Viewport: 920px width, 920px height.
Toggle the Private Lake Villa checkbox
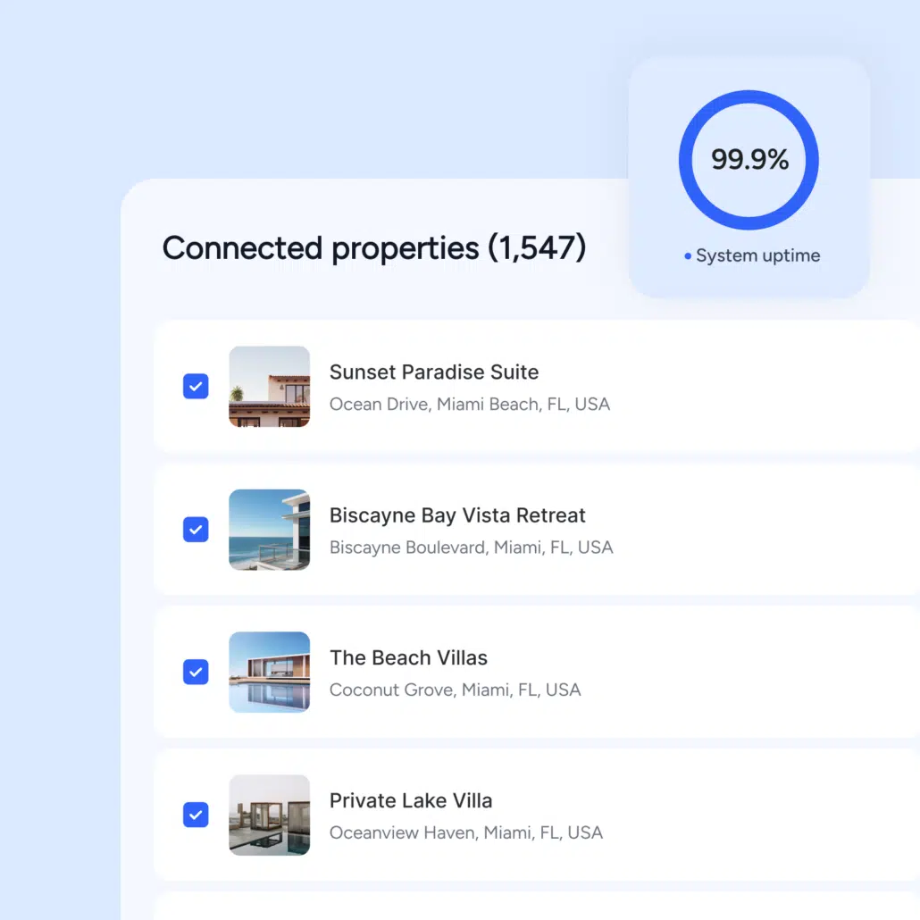[196, 815]
